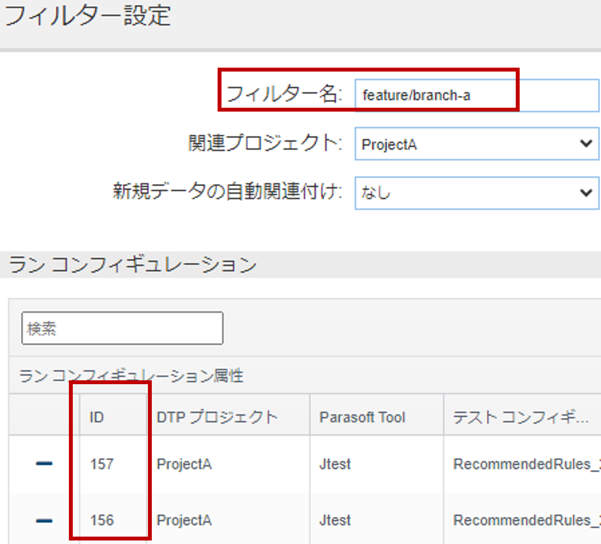Click the 検索 search box
601x544 pixels.
122,328
